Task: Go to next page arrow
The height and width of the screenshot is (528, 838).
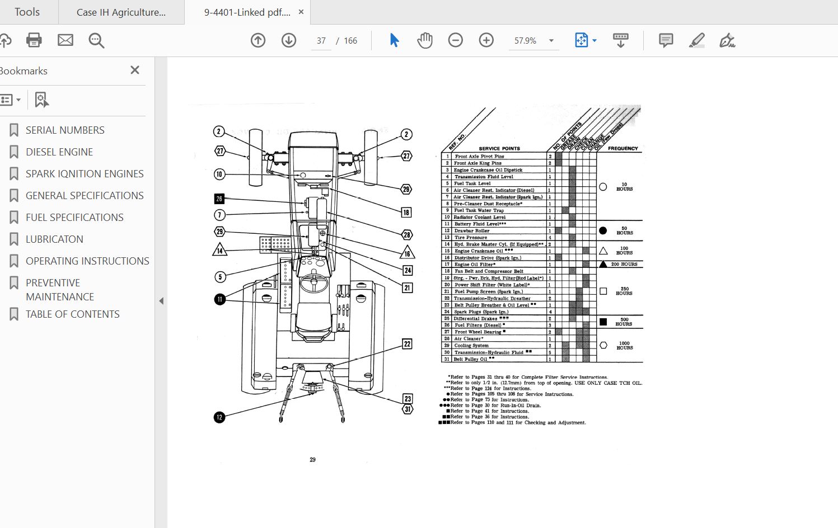Action: [x=289, y=40]
